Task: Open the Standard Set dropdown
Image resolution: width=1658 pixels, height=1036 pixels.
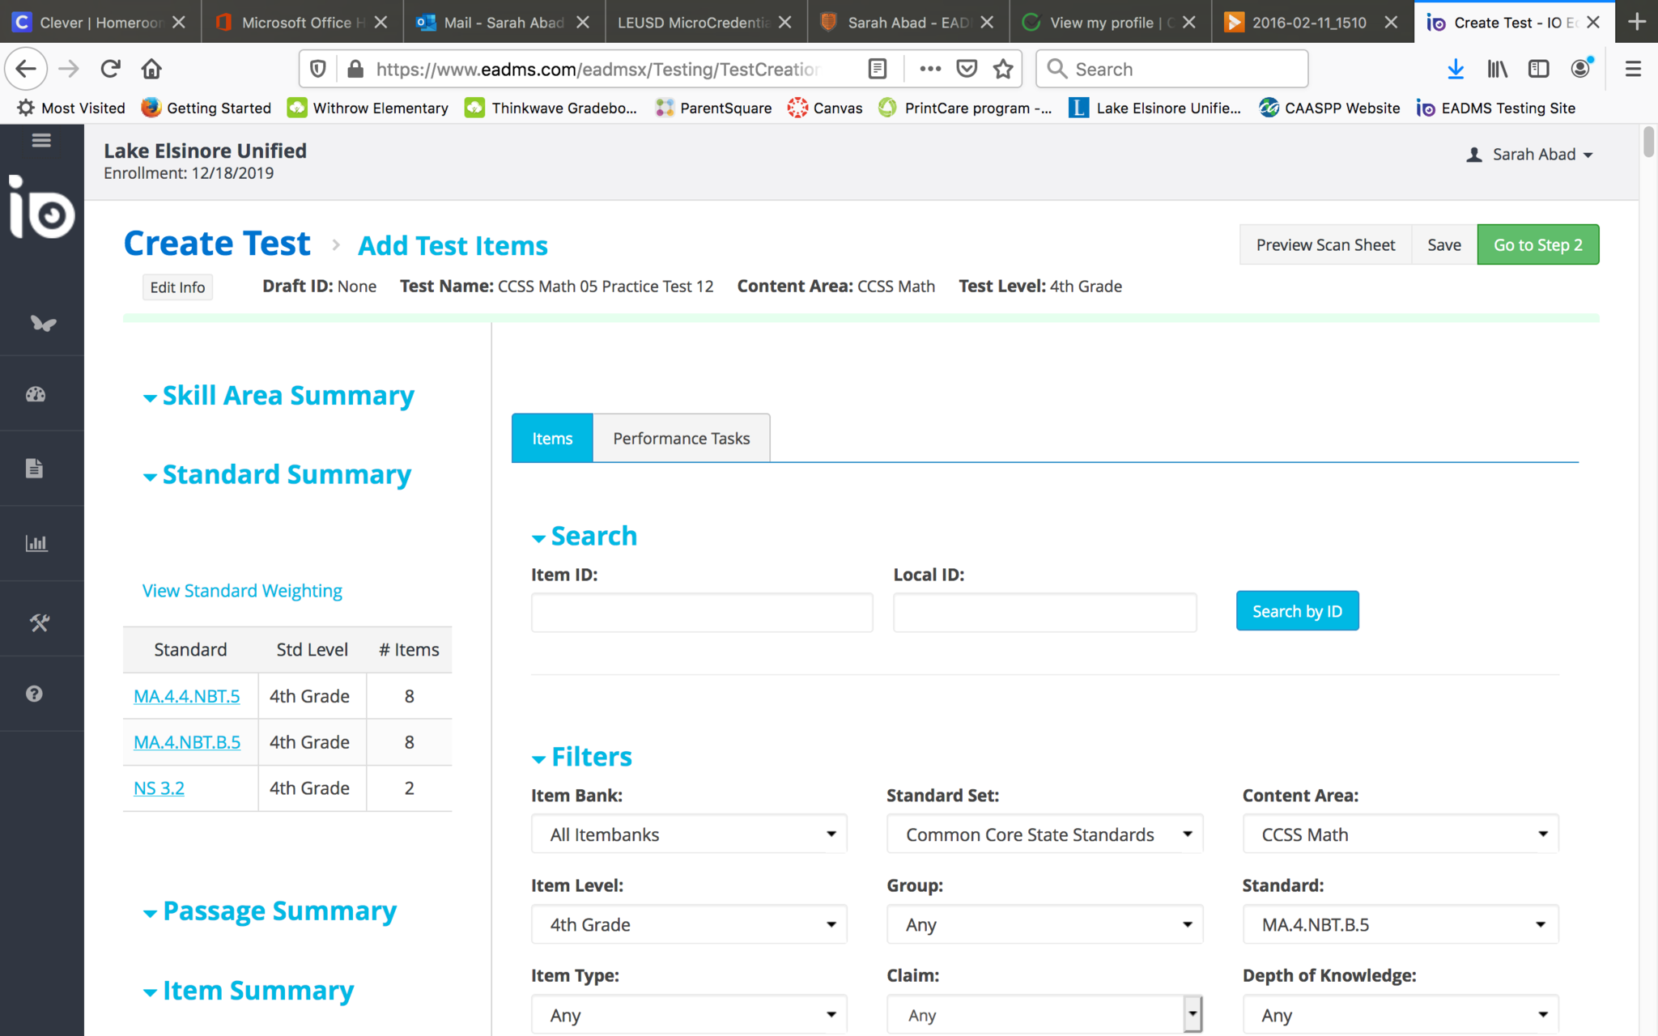Action: tap(1044, 834)
